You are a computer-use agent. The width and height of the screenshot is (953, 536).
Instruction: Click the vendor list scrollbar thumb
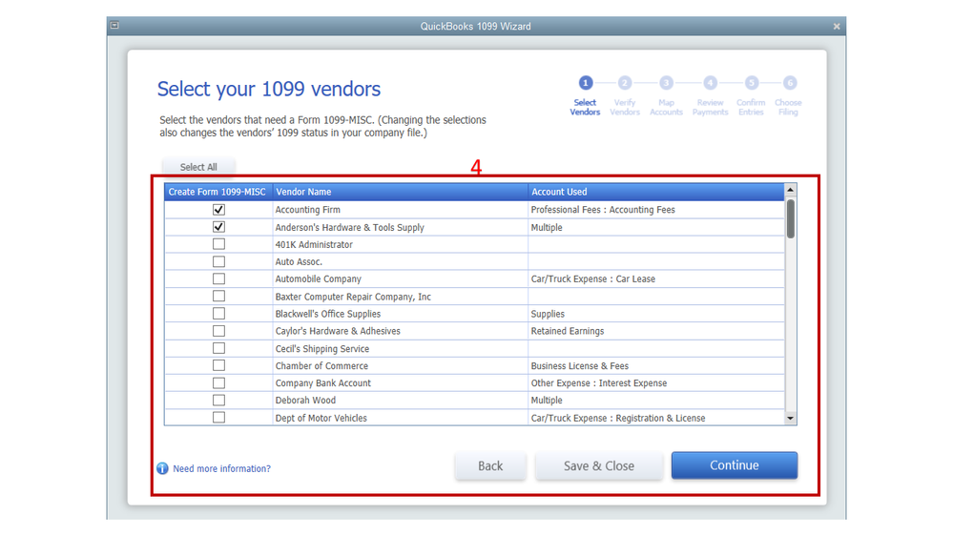(790, 218)
